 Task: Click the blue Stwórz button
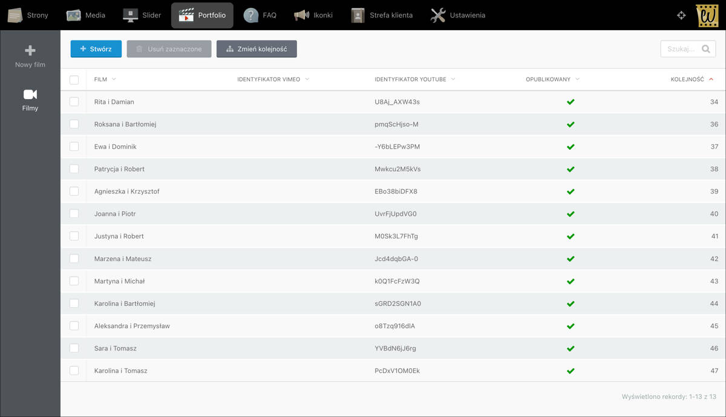point(96,49)
